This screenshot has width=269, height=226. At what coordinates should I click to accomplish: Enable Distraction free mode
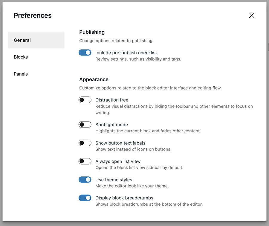pyautogui.click(x=85, y=100)
